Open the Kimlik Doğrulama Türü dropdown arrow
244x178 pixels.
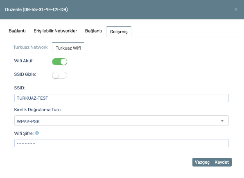coord(222,121)
